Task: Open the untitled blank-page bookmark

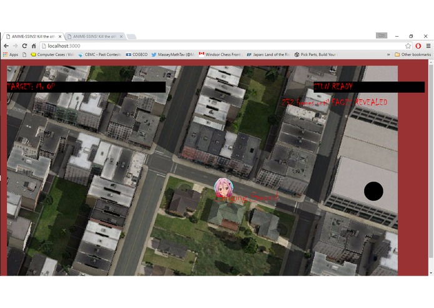Action: pyautogui.click(x=24, y=55)
